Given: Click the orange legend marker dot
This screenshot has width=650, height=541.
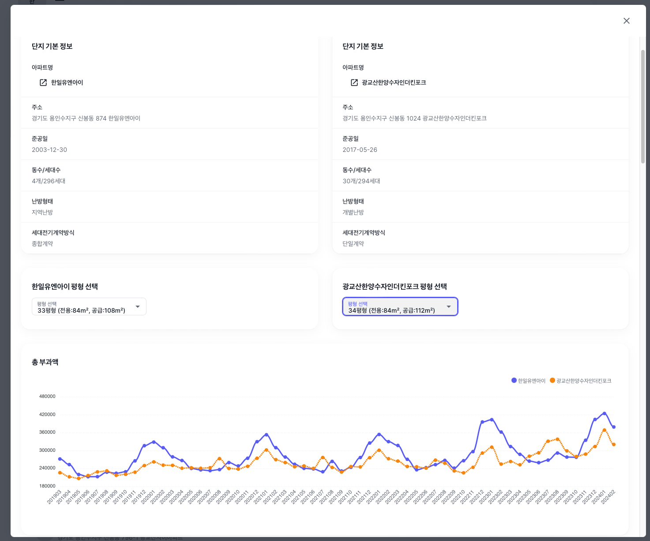Looking at the screenshot, I should pyautogui.click(x=552, y=380).
